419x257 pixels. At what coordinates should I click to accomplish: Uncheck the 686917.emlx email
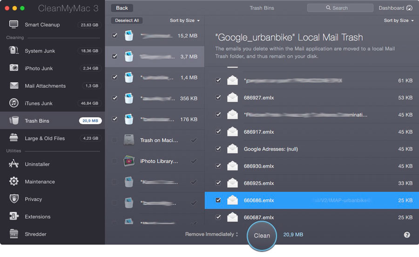(218, 132)
